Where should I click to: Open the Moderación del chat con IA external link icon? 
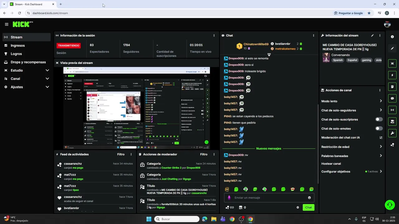381,138
